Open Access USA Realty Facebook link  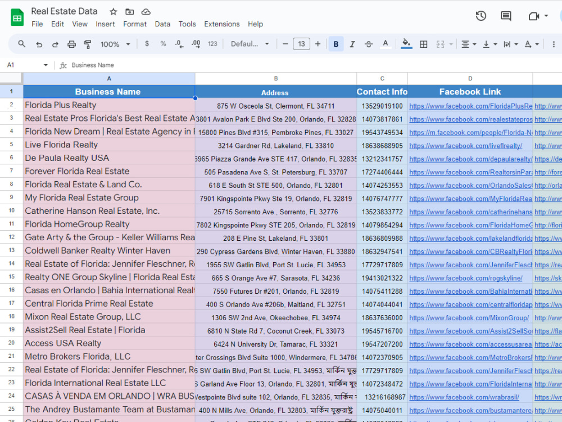coord(470,344)
